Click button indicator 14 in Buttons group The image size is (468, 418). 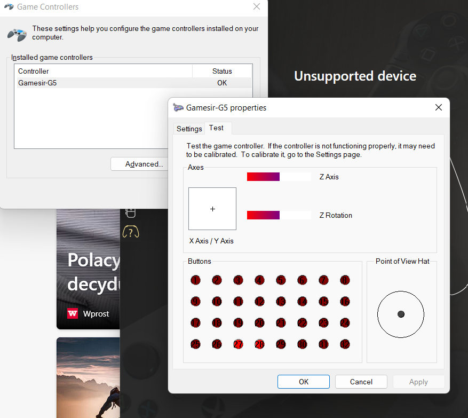[302, 302]
